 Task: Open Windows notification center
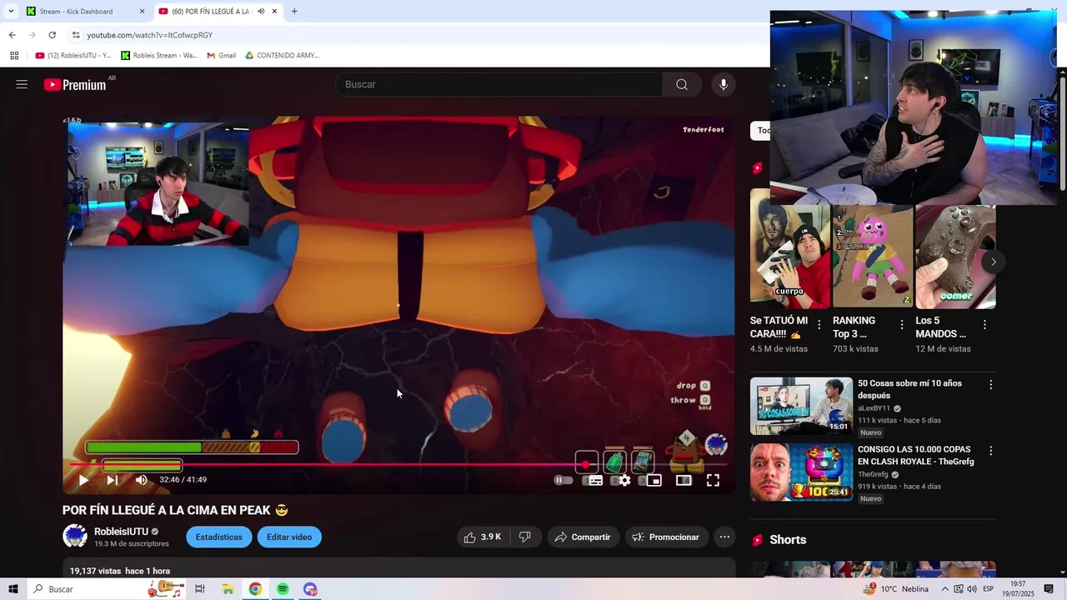pyautogui.click(x=1049, y=589)
